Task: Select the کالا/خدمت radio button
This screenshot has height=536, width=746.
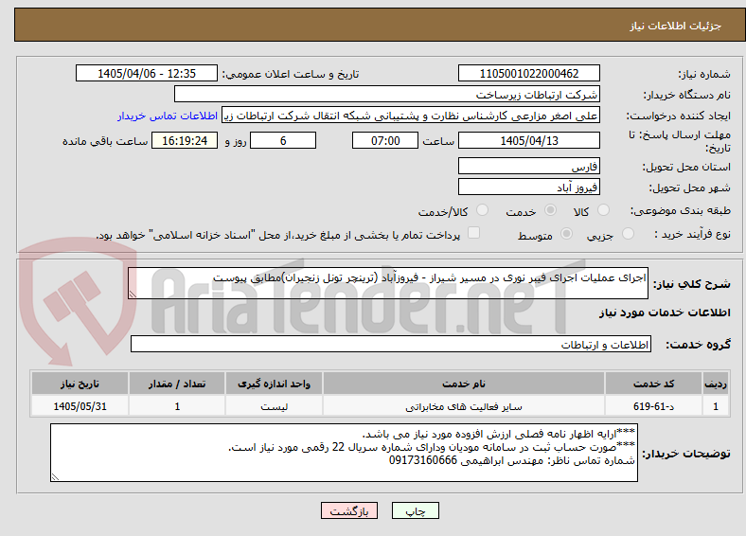Action: [x=483, y=210]
